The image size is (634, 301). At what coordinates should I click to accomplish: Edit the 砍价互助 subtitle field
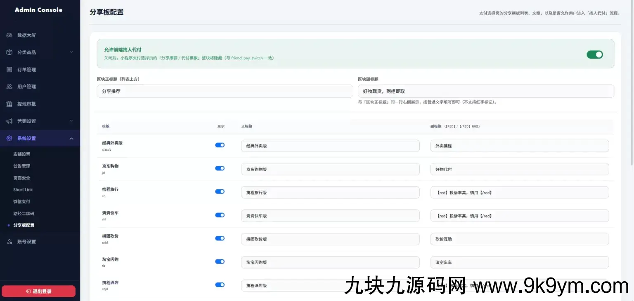tap(519, 239)
